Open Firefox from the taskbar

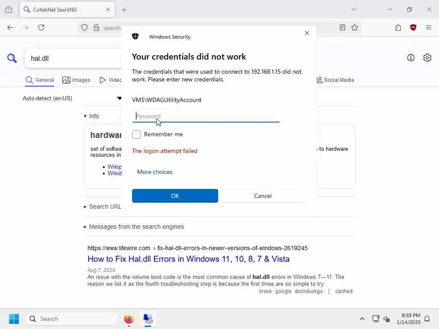129,319
